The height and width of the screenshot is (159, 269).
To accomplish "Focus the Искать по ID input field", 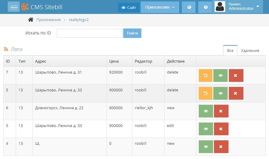I will tap(90, 33).
